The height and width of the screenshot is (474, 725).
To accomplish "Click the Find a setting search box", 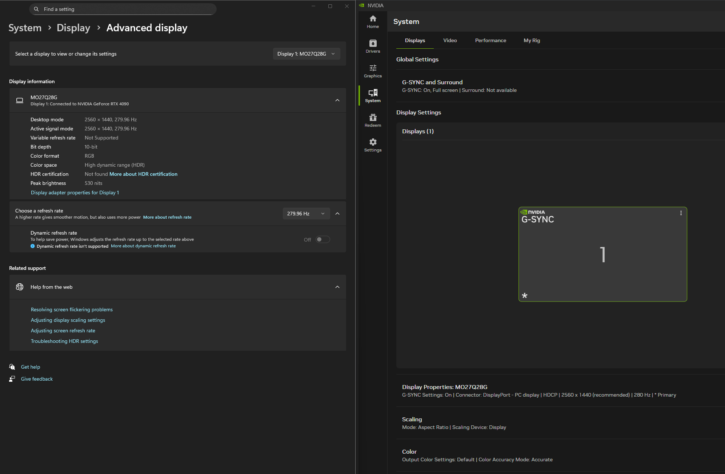I will [x=123, y=9].
